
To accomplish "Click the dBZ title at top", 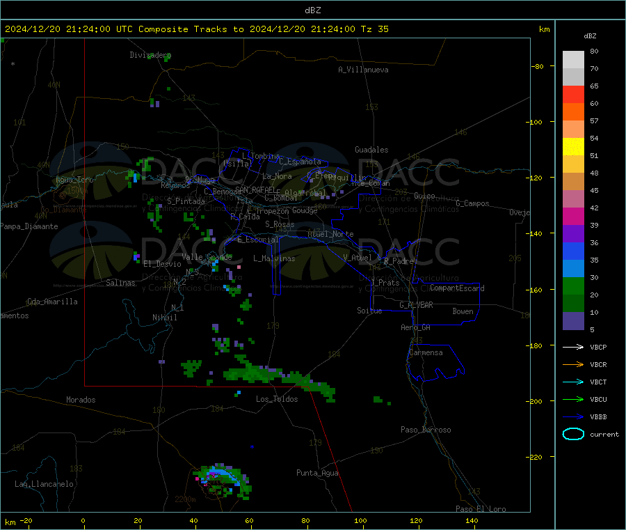I will 312,10.
